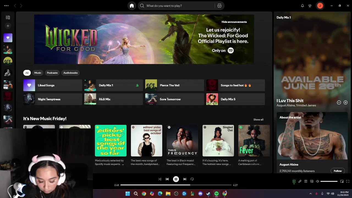Navigate back with left arrow
Viewport: 352px width, 198px height.
coord(15,5)
